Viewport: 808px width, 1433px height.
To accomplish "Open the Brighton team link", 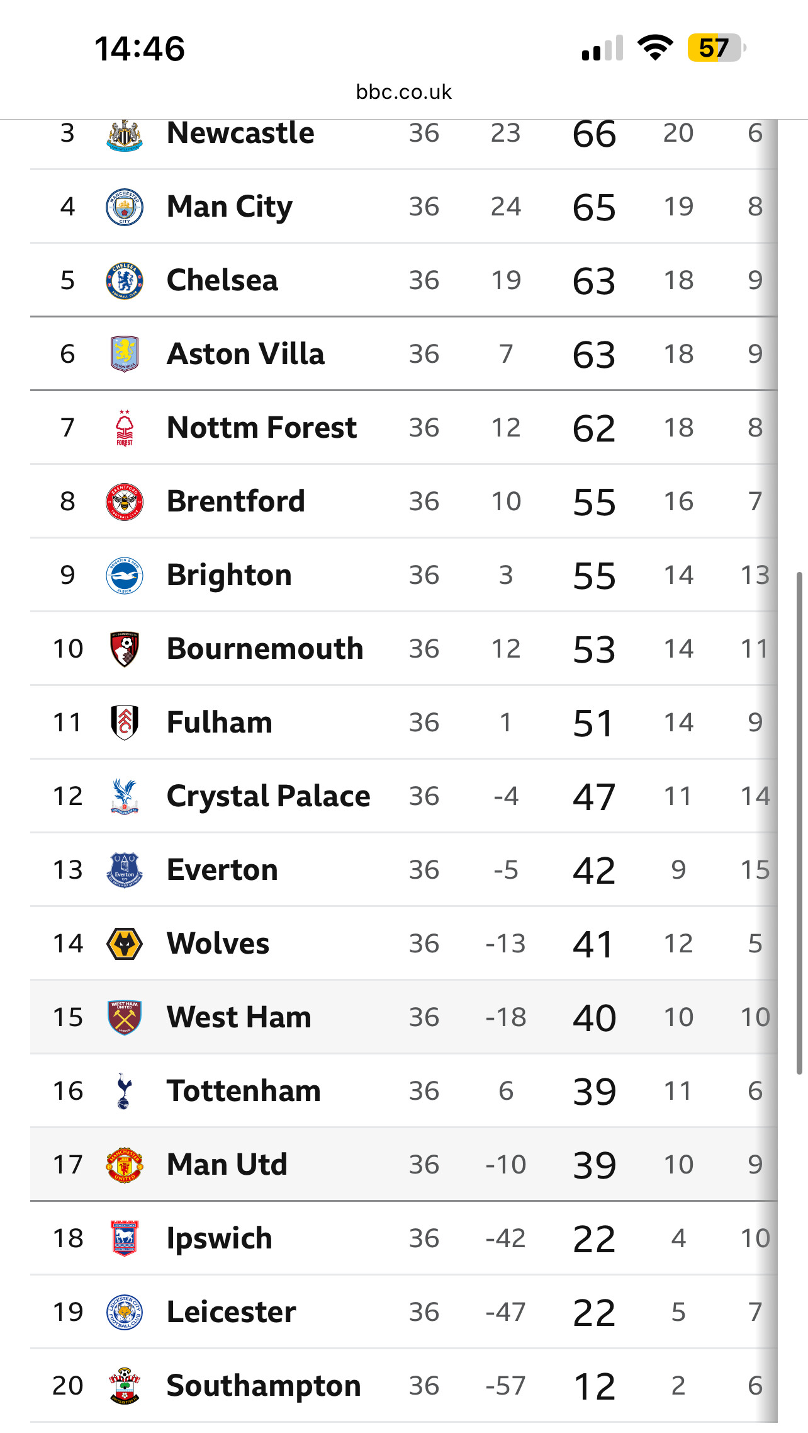I will coord(229,575).
